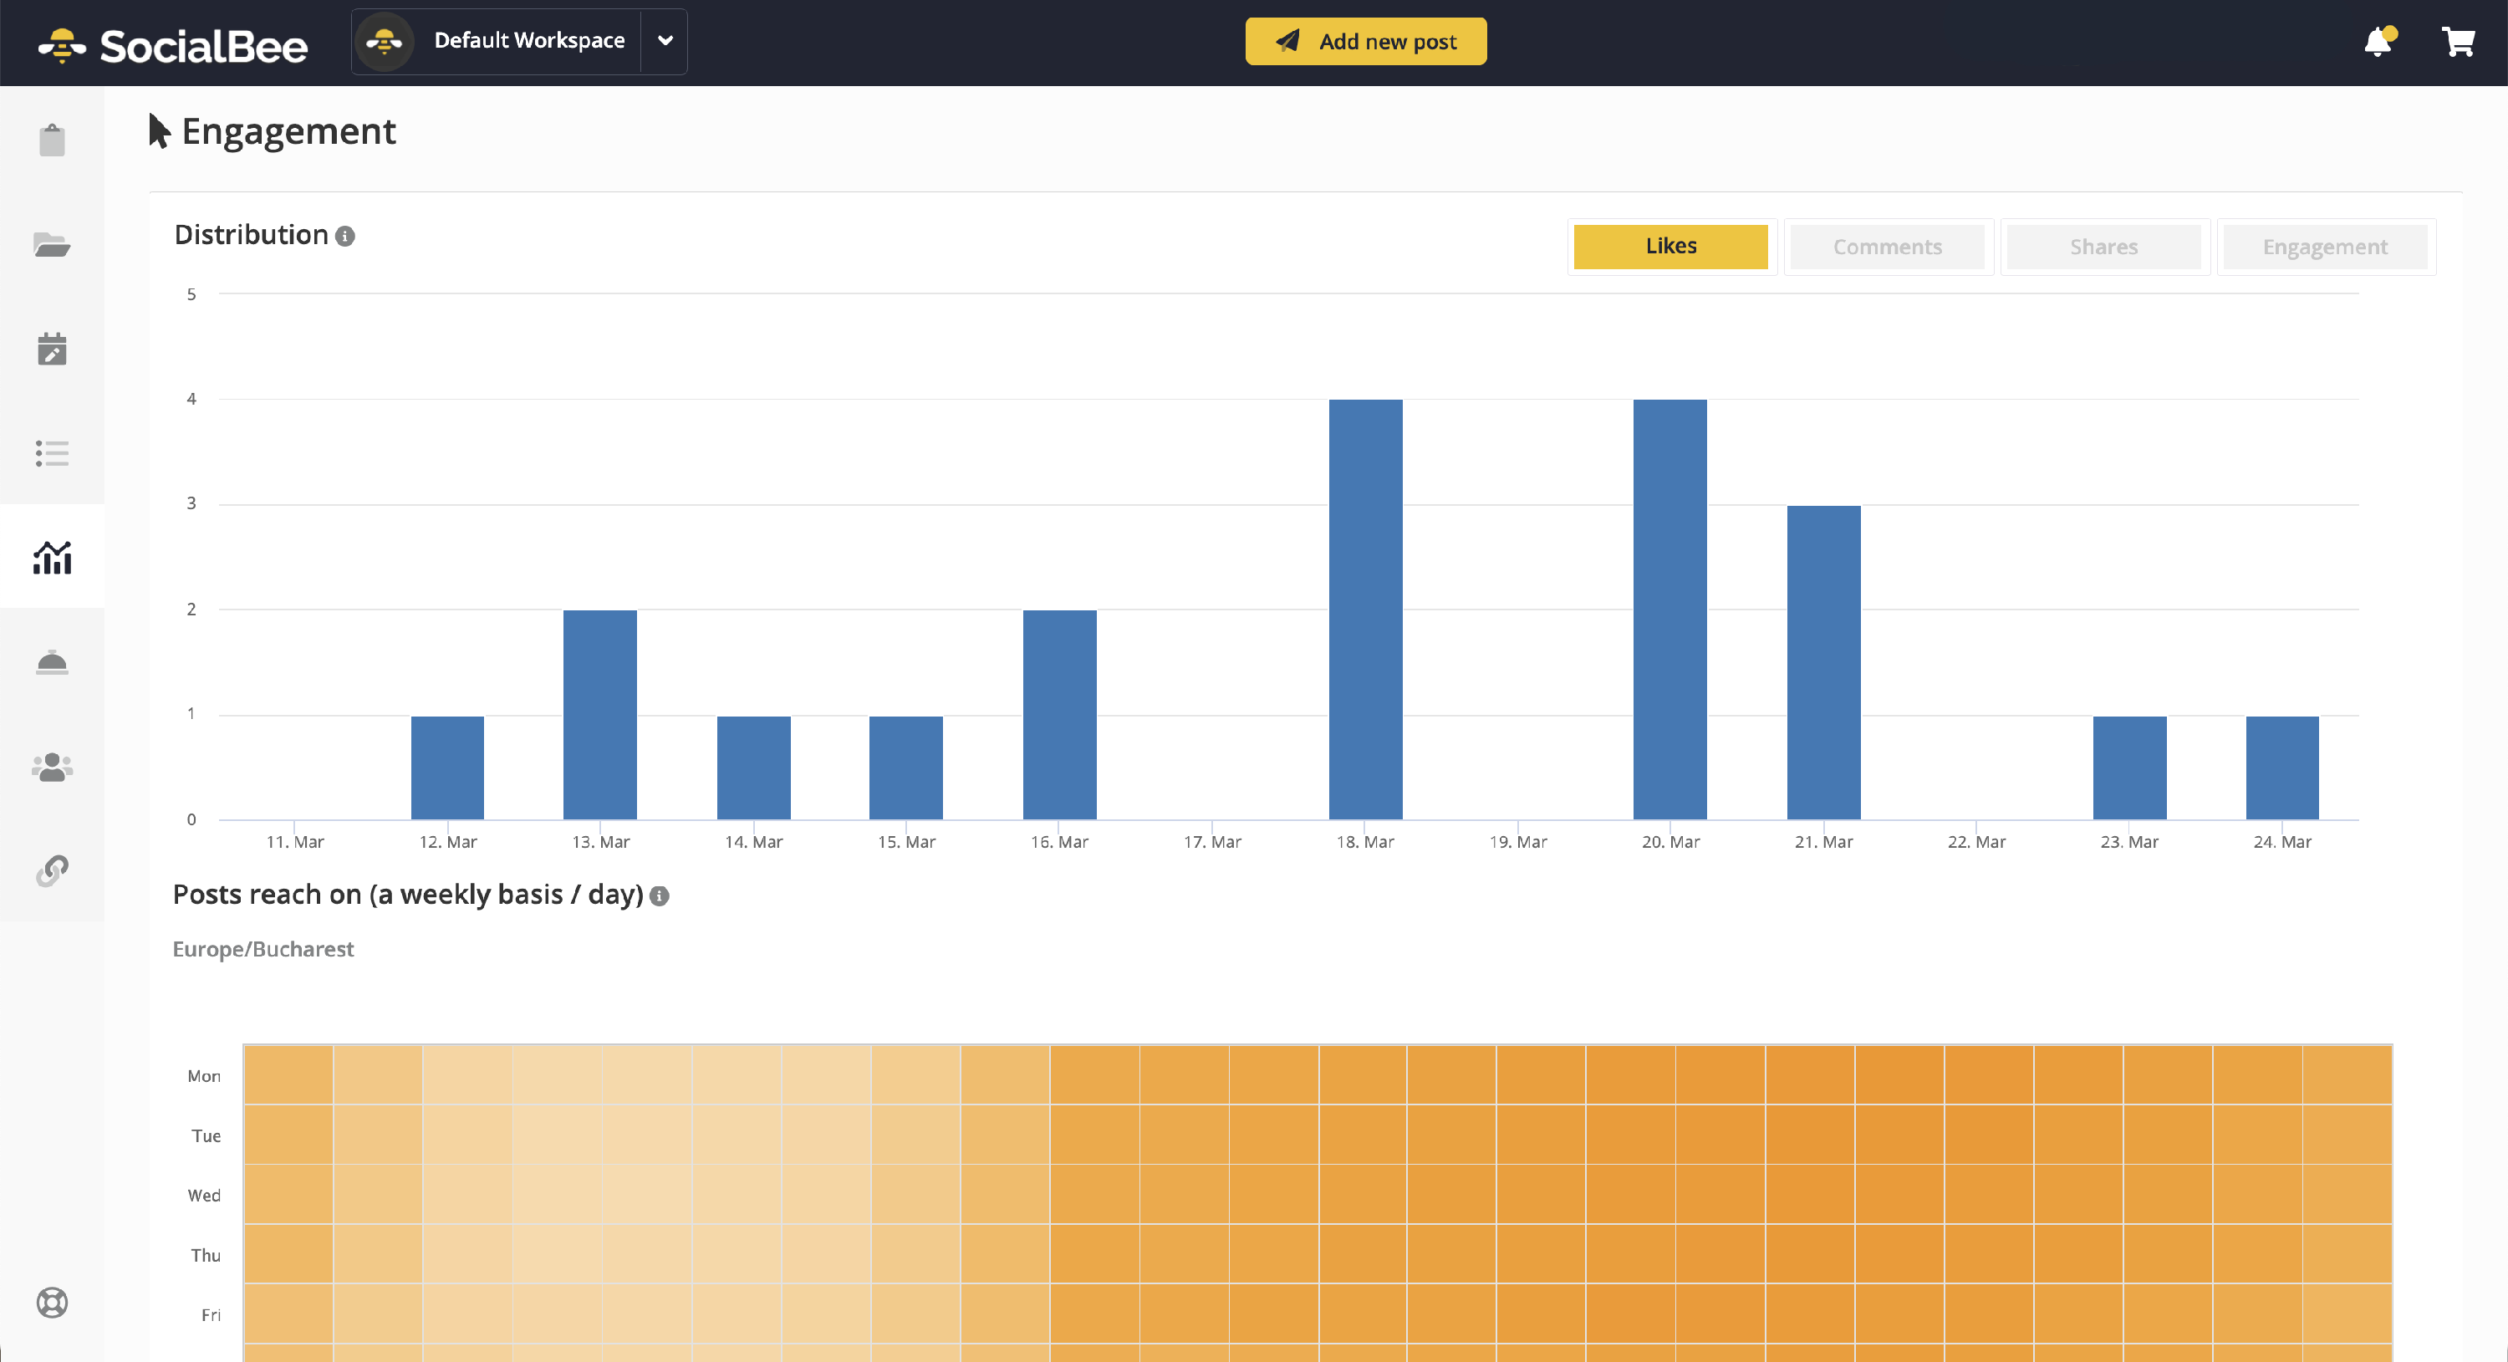
Task: Click the Fri row label in heatmap
Action: pyautogui.click(x=212, y=1315)
